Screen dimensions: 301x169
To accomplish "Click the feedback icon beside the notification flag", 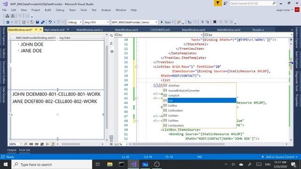I will pos(225,3).
